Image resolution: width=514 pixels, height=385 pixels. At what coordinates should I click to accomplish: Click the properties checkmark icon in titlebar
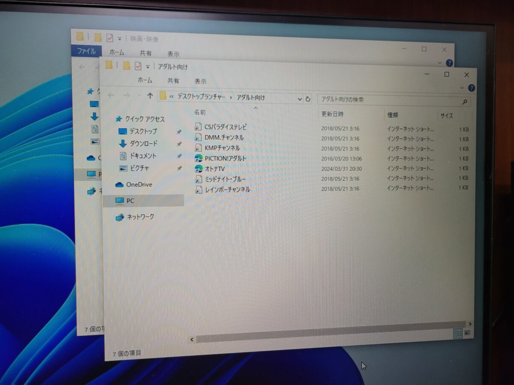(138, 66)
